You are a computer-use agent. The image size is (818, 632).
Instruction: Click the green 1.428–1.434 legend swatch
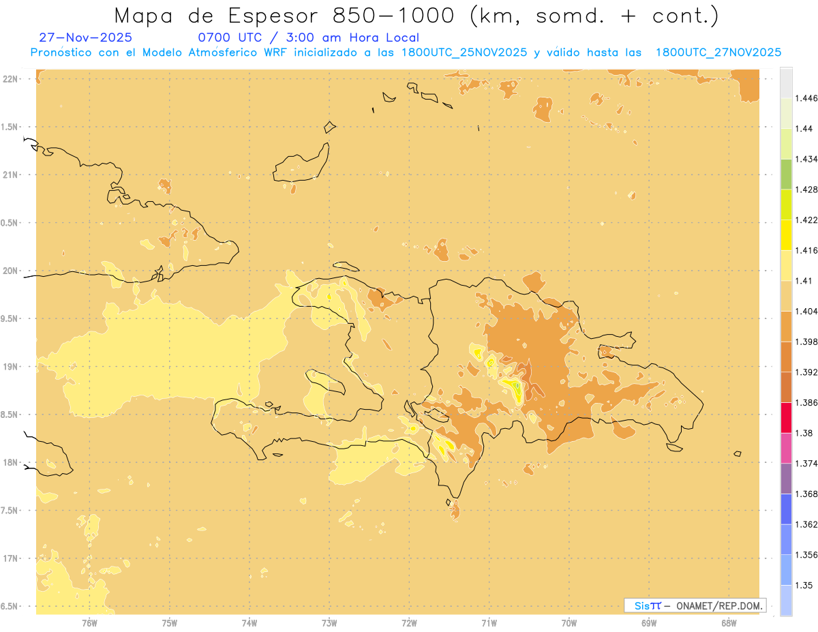(x=786, y=174)
